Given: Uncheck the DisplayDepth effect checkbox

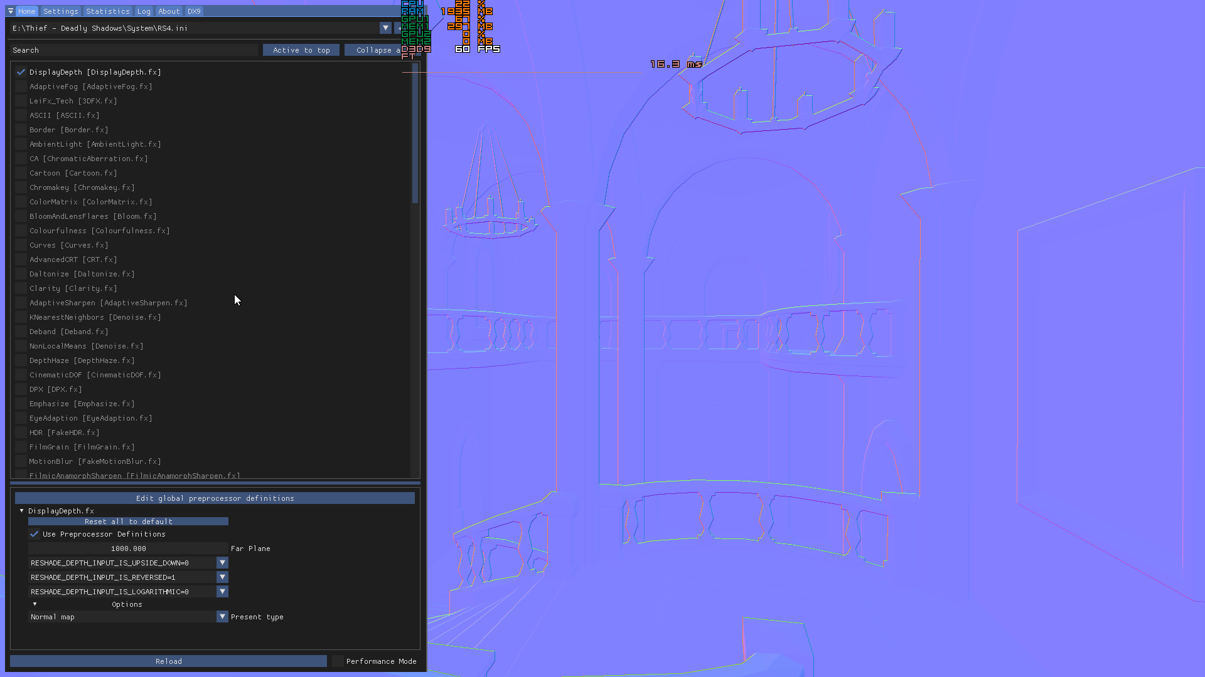Looking at the screenshot, I should tap(21, 72).
